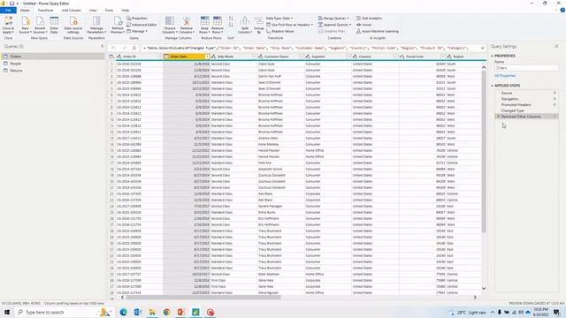Open Promoted Headers step settings gear

tap(555, 104)
